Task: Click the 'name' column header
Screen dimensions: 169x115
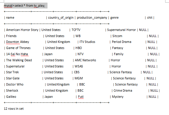Action: click(x=10, y=18)
